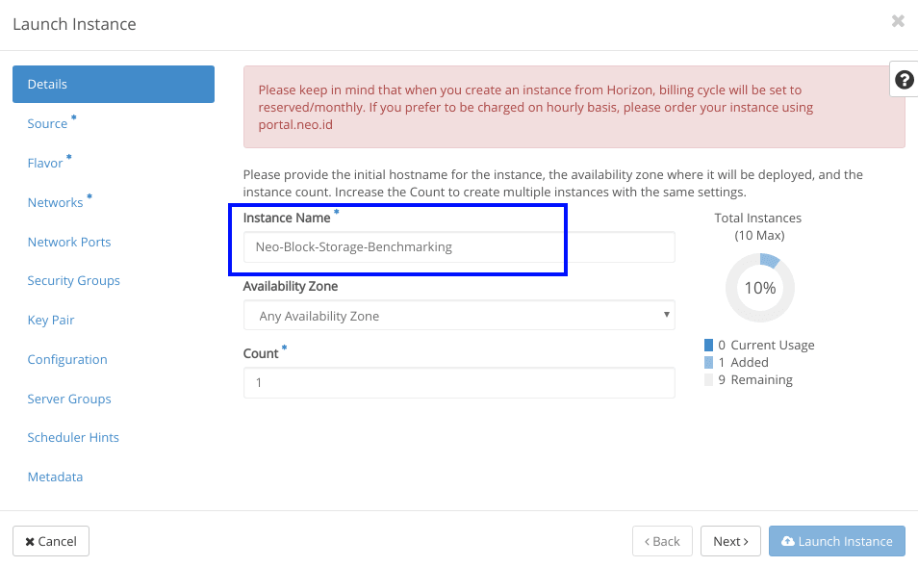Go to the Security Groups tab

[74, 280]
